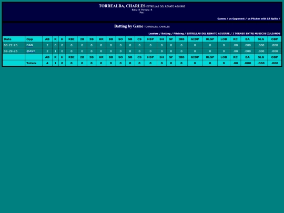Click the top BA column header

[247, 39]
